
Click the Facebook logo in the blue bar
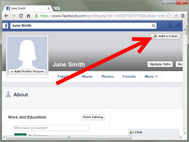6,26
